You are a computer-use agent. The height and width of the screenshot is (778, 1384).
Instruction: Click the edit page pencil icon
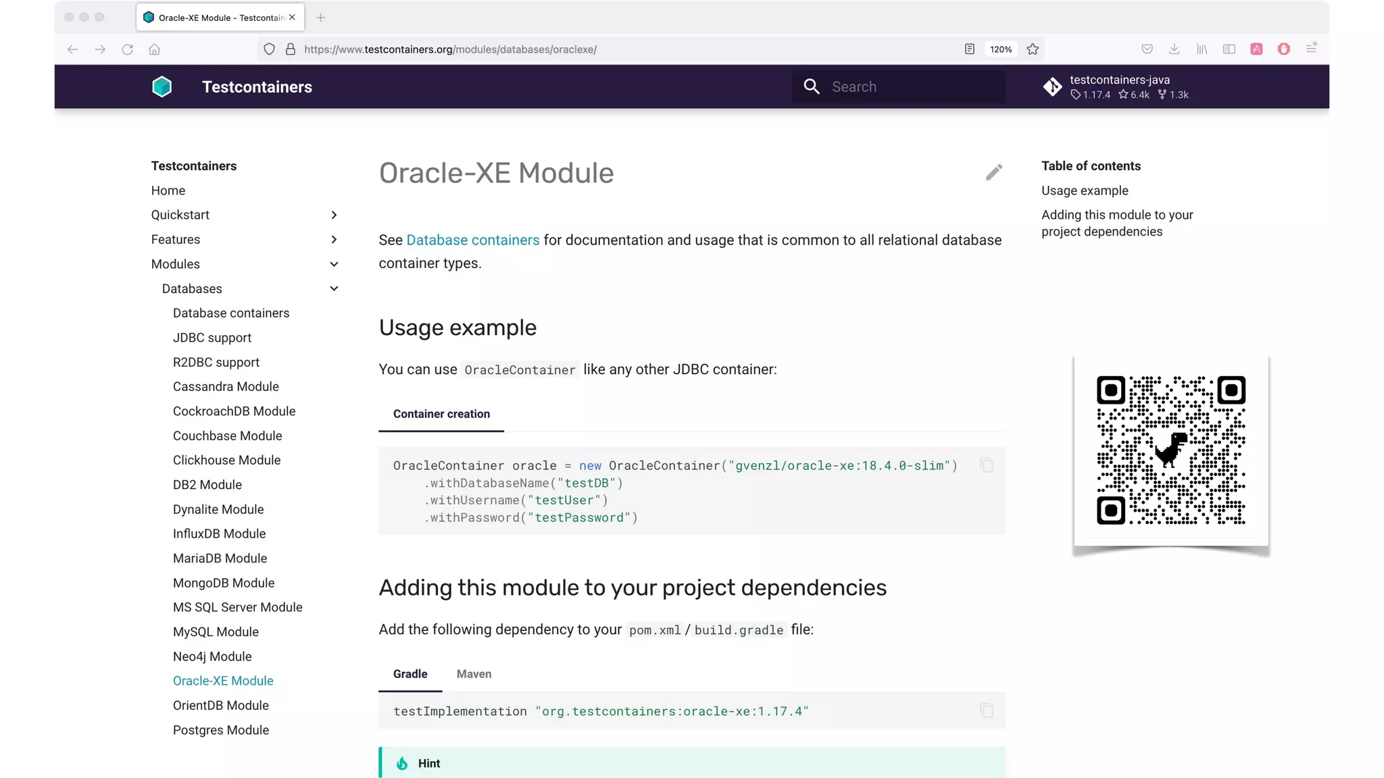pos(993,172)
